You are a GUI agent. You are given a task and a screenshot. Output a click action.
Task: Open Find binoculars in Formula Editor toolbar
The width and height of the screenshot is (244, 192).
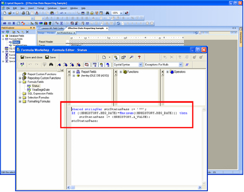tap(51, 64)
